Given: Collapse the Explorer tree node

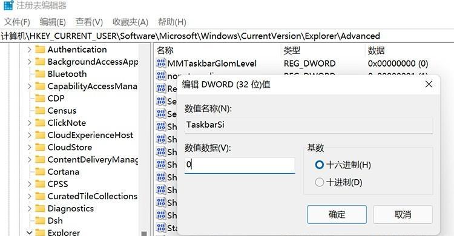Looking at the screenshot, I should click(29, 232).
